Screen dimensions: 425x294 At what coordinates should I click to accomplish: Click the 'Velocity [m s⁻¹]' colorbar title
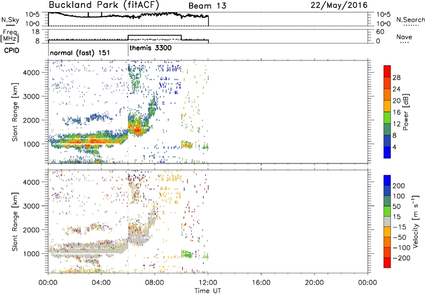click(x=415, y=222)
